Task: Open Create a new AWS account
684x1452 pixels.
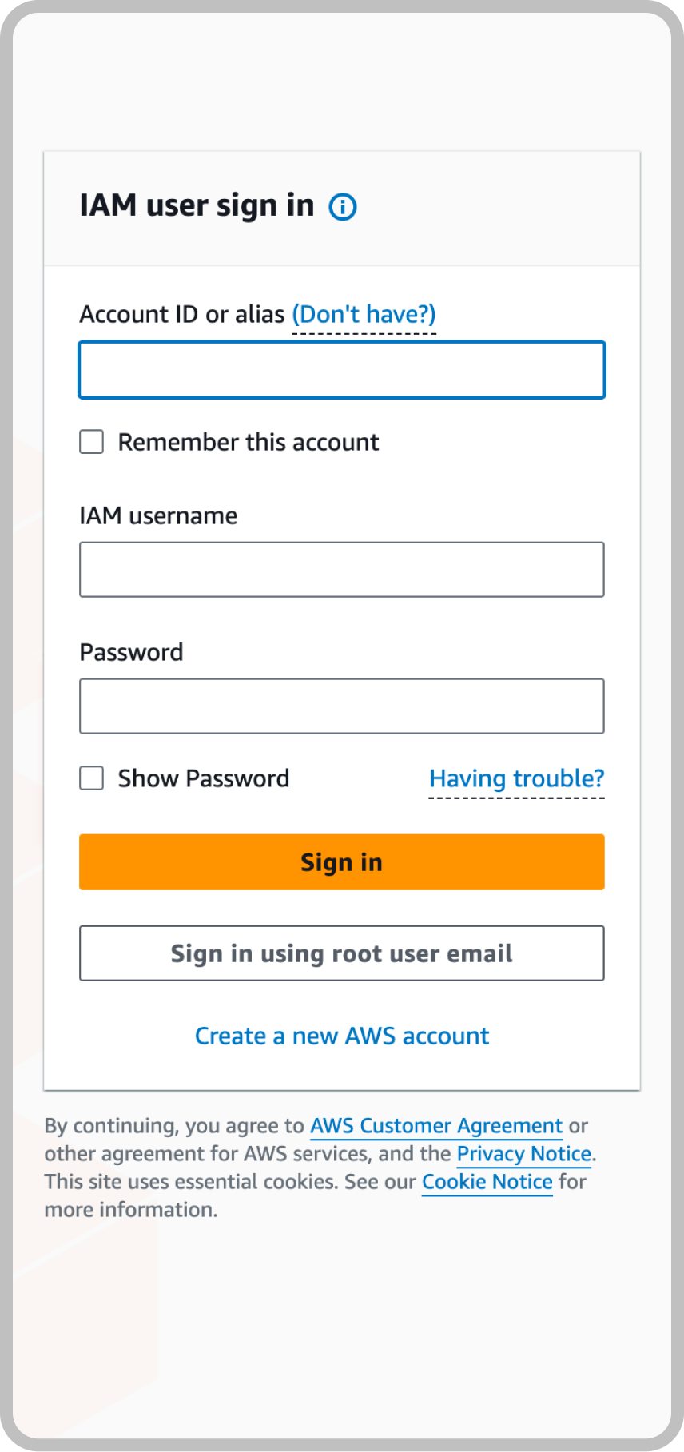Action: click(x=342, y=1035)
